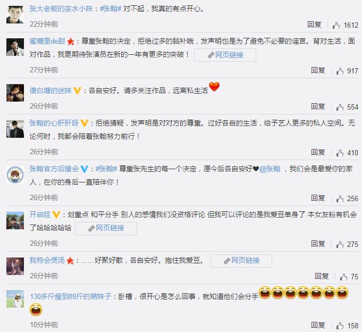Like the comment with 1612 likes
Viewport: 362px width, 332px height.
click(x=336, y=25)
